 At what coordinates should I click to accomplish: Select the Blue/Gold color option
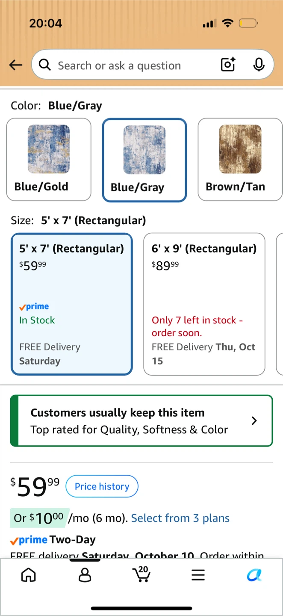[49, 160]
